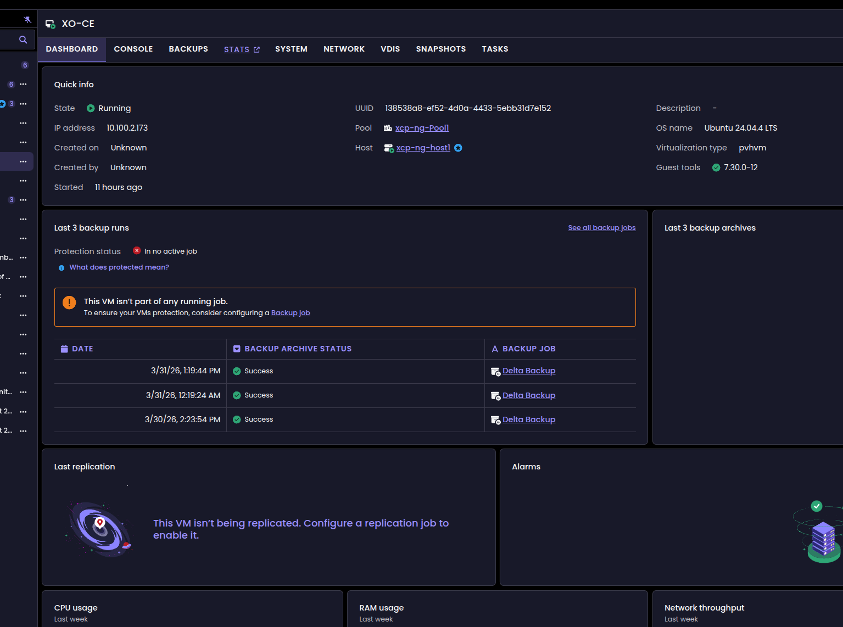This screenshot has width=843, height=627.
Task: Click the external-link icon beside Stats
Action: [x=256, y=49]
